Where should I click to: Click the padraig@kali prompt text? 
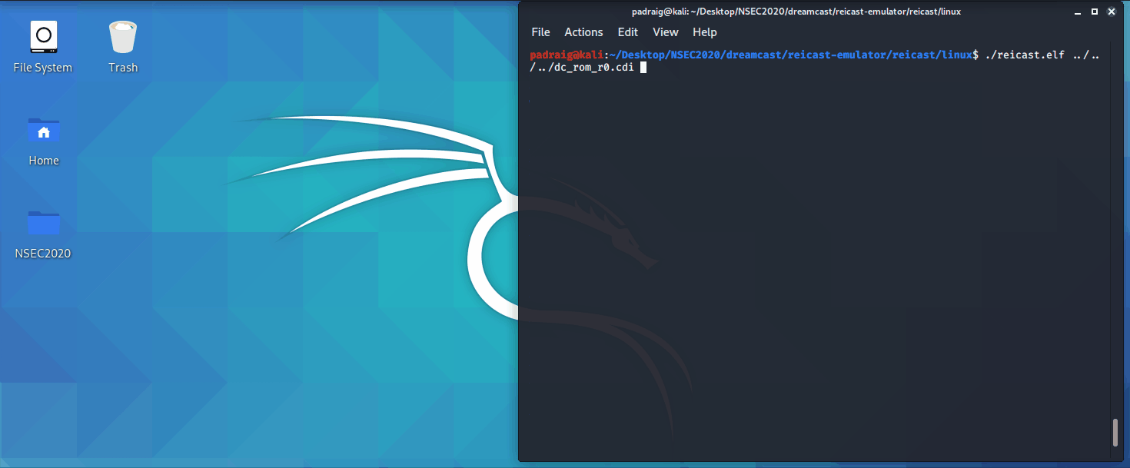click(567, 55)
